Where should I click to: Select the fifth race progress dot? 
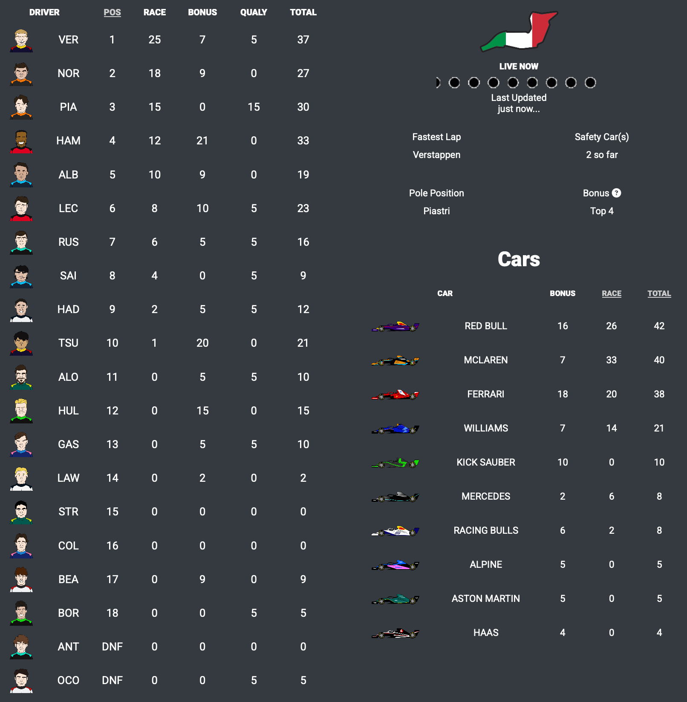(513, 83)
